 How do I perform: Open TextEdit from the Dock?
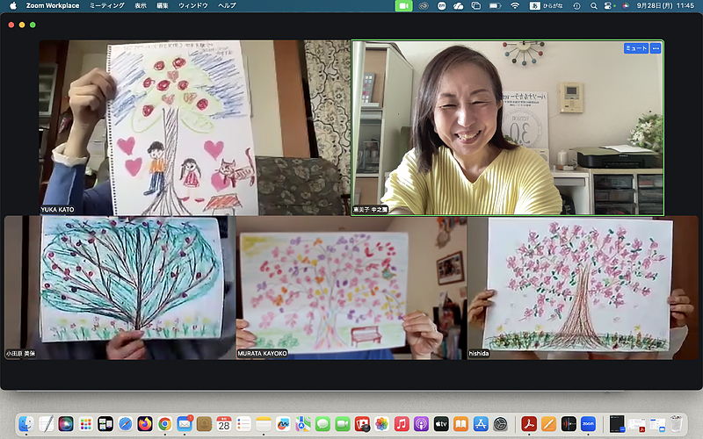pyautogui.click(x=46, y=423)
